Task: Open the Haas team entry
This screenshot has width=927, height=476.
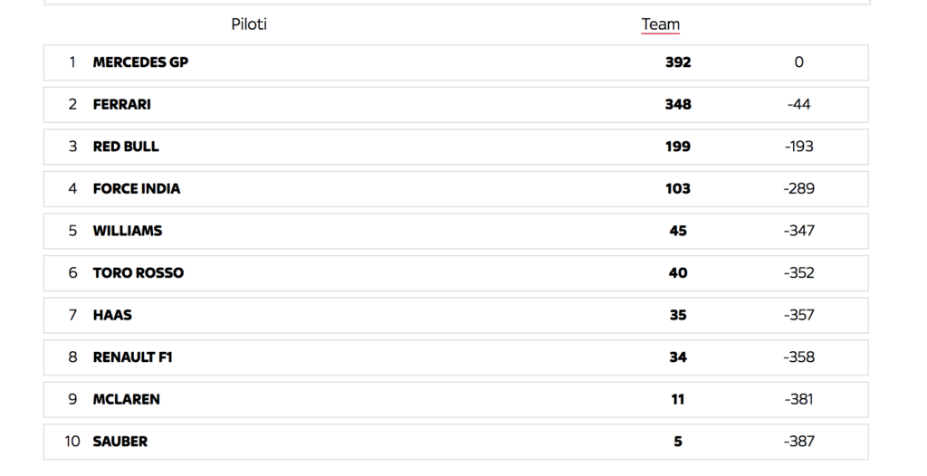Action: [x=456, y=315]
